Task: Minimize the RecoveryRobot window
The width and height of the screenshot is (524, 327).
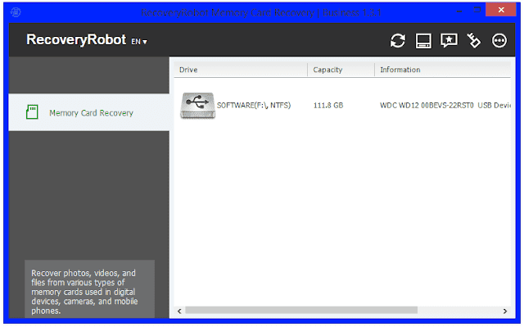Action: point(459,11)
